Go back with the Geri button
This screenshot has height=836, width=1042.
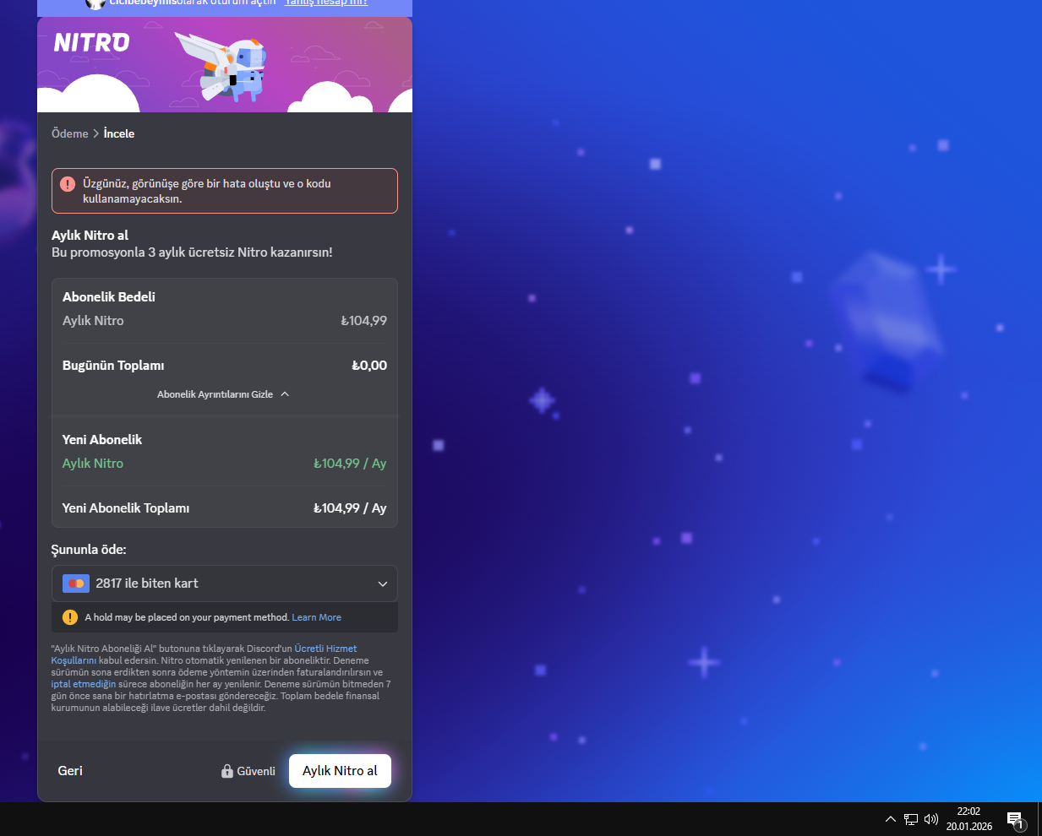pos(70,771)
